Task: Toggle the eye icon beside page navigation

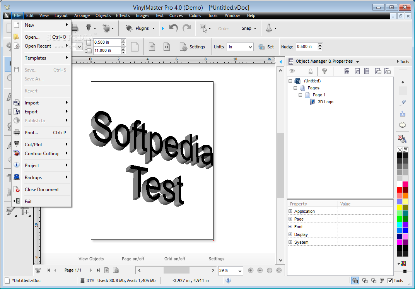Action: click(38, 270)
